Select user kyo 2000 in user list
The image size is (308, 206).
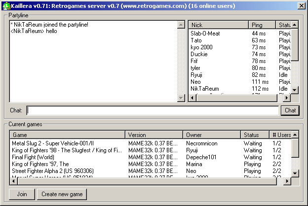(240, 47)
